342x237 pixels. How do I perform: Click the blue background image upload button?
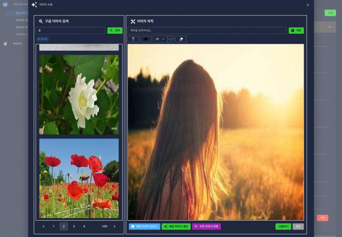(144, 226)
